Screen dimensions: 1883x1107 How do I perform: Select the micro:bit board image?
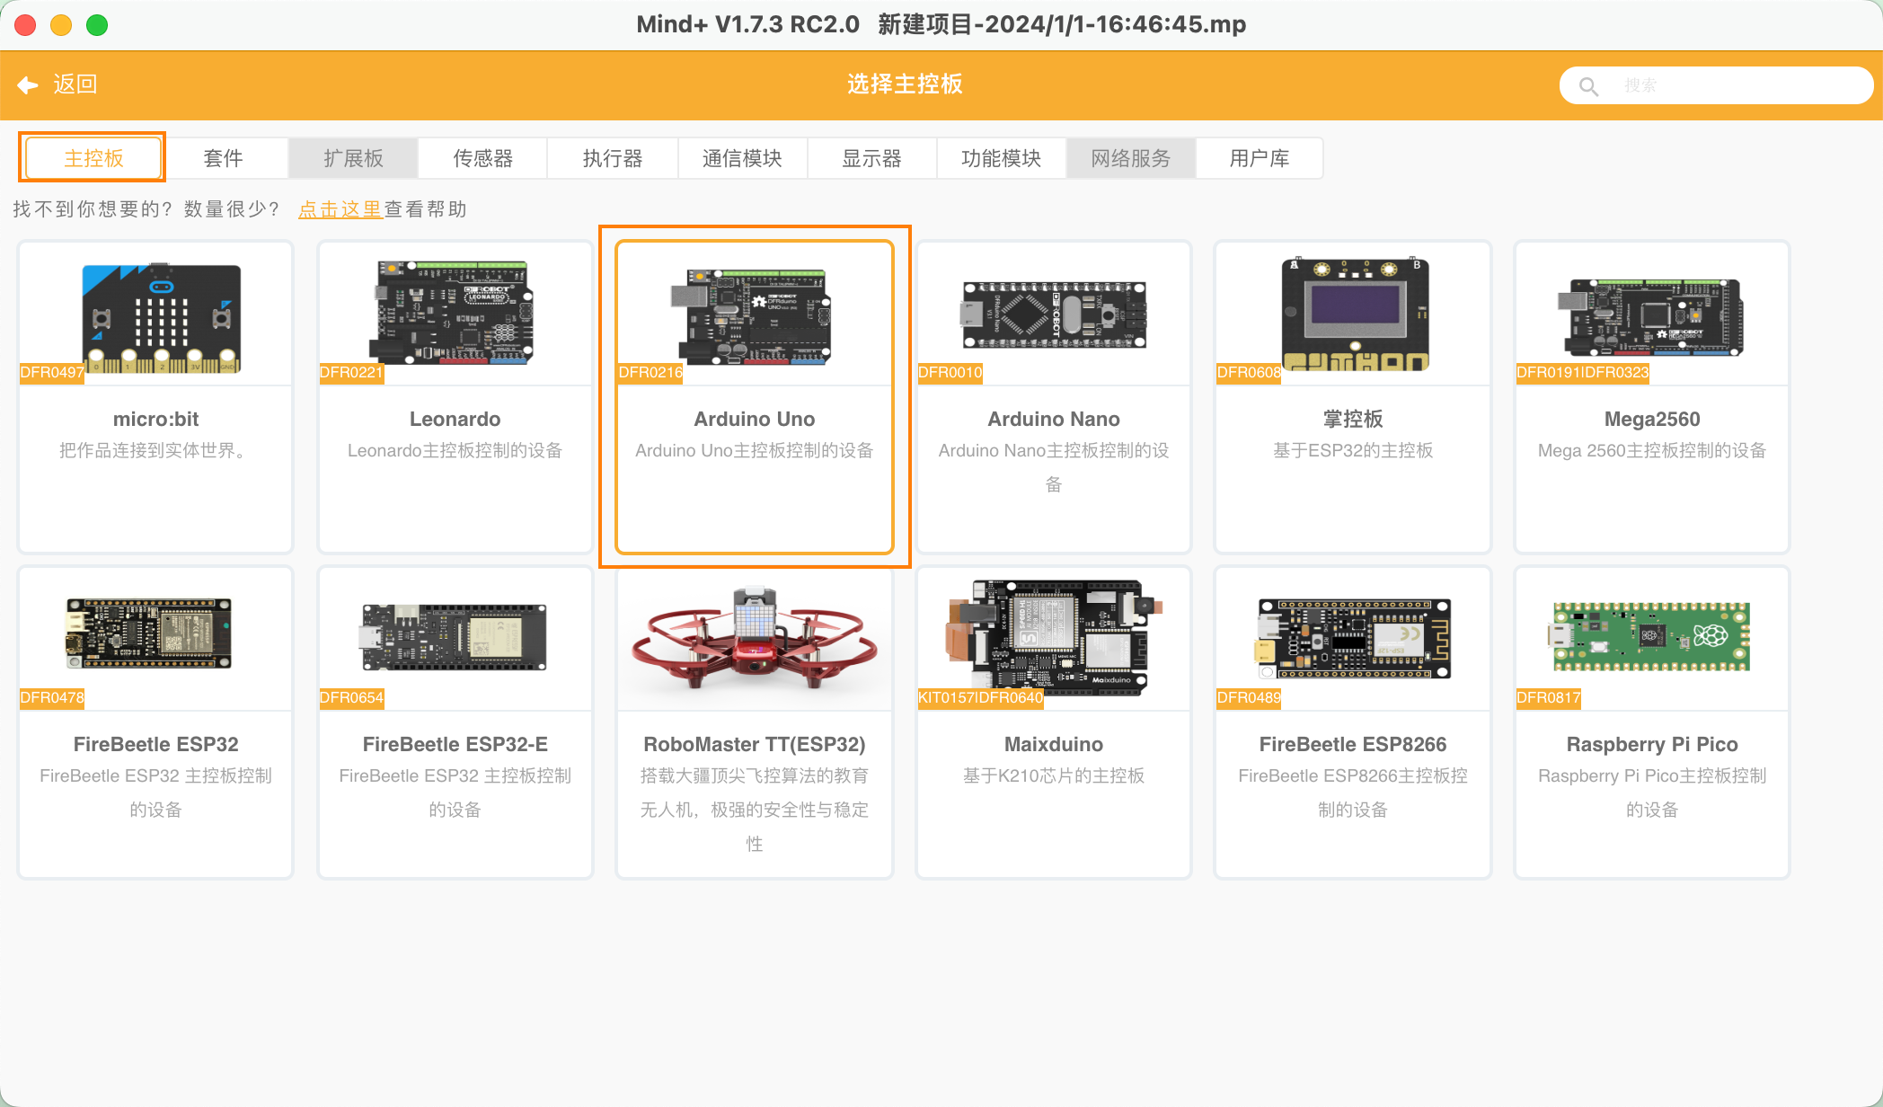[x=161, y=318]
